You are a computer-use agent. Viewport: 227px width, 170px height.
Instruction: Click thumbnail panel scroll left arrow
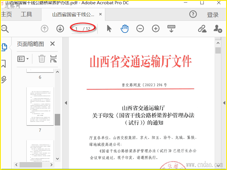pos(16,165)
